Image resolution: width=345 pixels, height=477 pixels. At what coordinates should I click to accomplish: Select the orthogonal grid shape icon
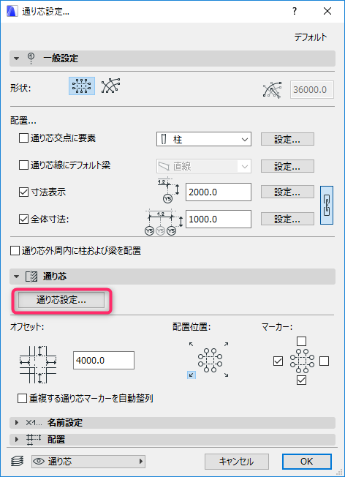(82, 86)
